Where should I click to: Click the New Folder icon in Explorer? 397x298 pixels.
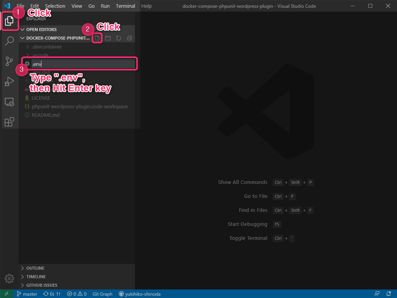(x=107, y=38)
